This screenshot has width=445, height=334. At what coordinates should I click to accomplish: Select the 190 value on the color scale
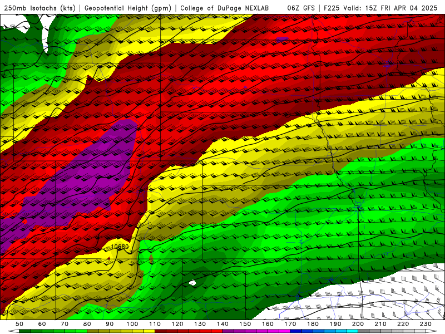click(x=335, y=324)
